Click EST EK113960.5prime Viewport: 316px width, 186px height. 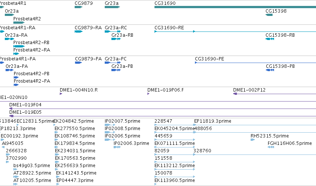[x=175, y=180]
